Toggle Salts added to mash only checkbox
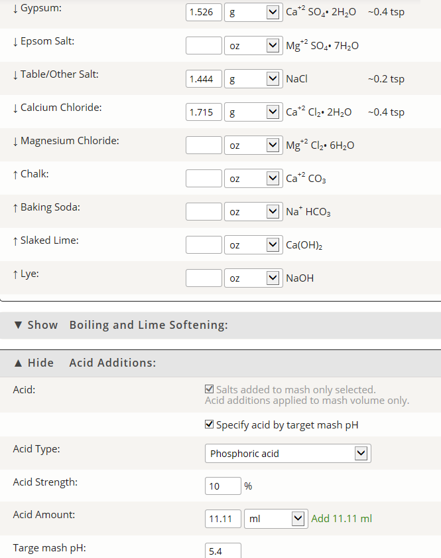Viewport: 441px width, 558px height. click(x=210, y=389)
